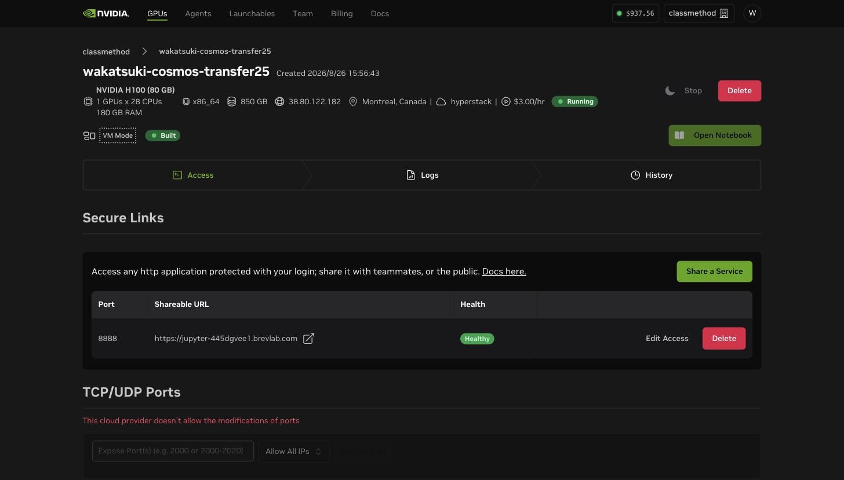Click the VM Mode layout icon

click(89, 136)
